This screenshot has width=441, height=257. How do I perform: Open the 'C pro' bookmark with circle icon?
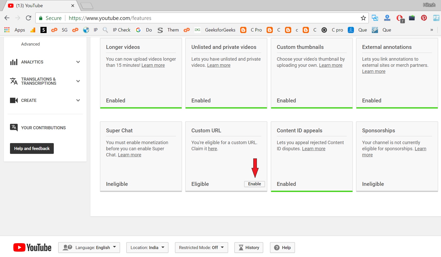point(332,30)
